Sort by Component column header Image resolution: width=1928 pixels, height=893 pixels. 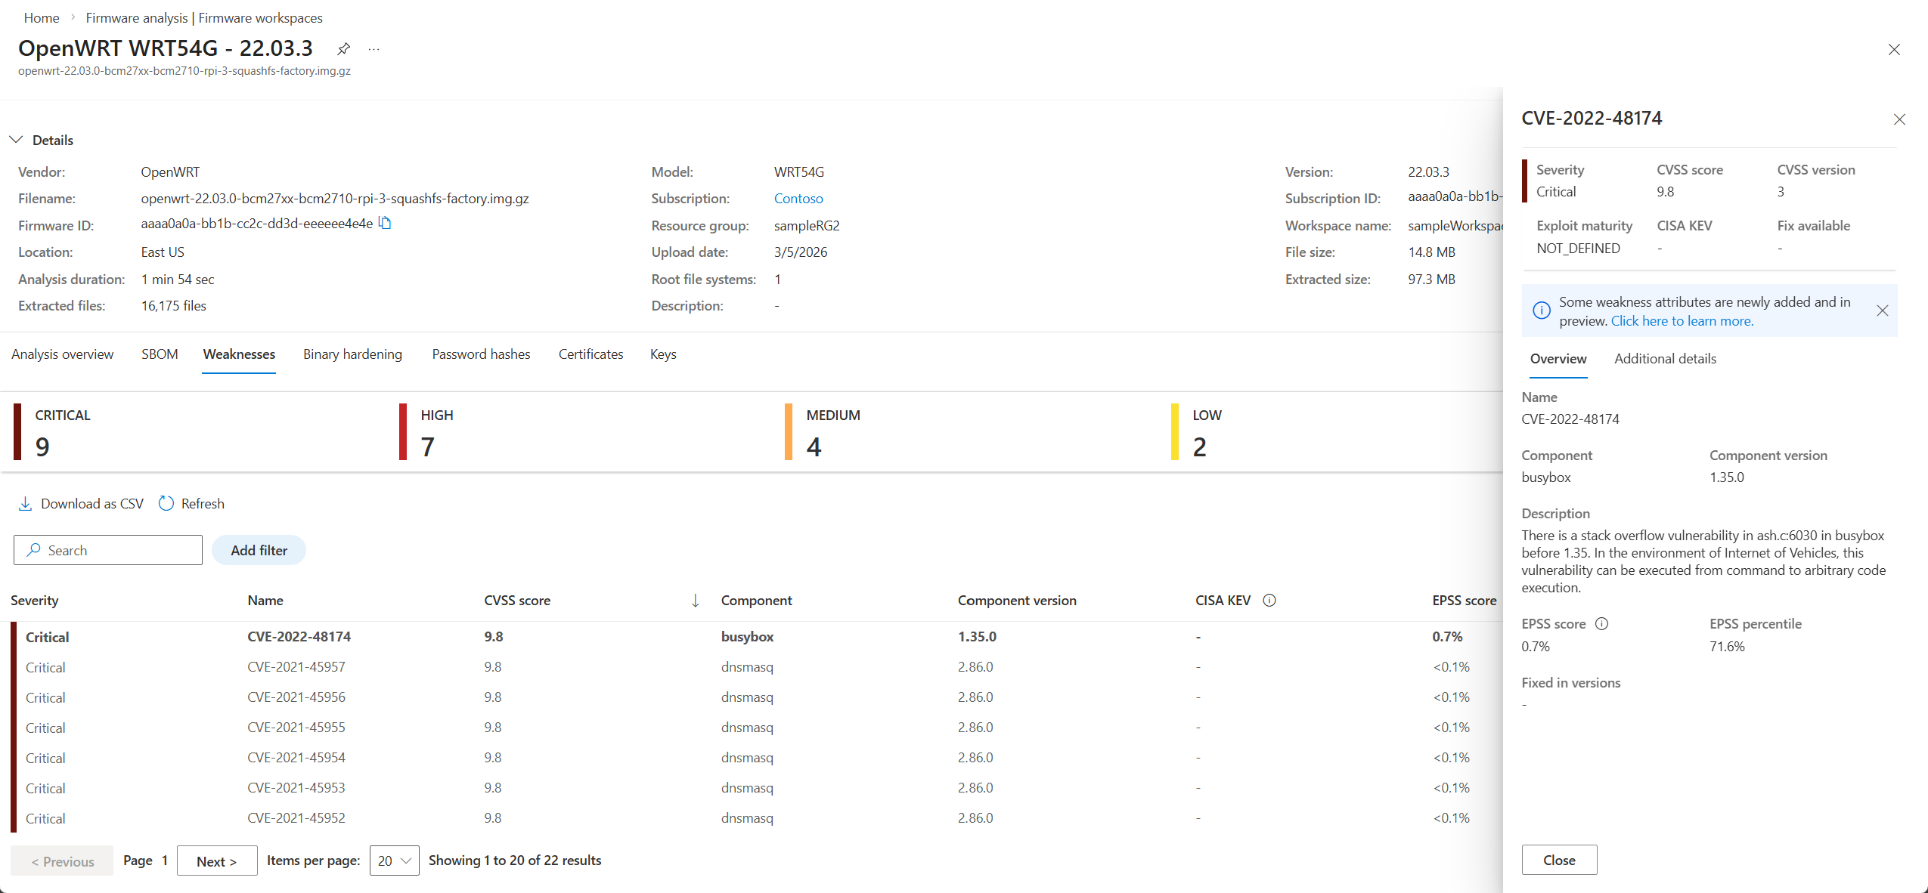756,601
